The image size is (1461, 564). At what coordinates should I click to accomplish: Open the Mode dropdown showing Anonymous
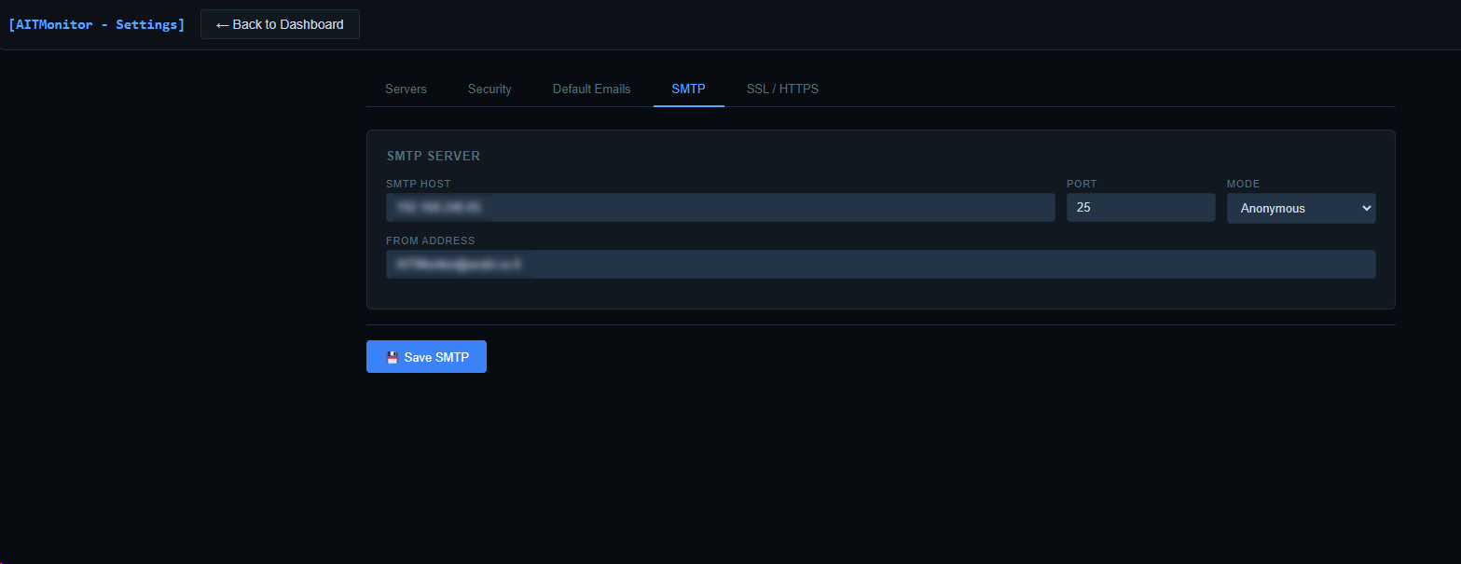tap(1301, 208)
